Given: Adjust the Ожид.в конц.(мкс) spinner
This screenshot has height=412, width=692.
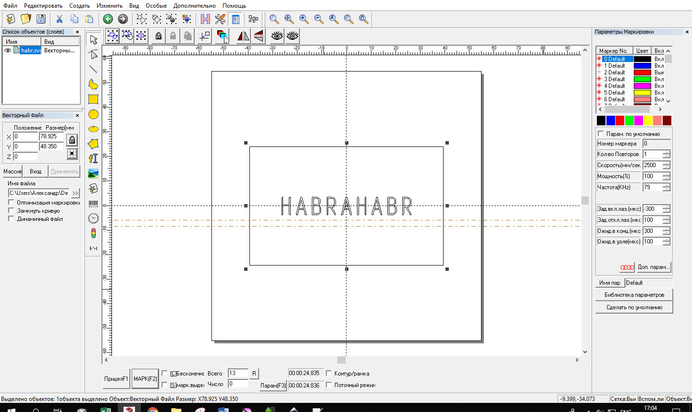Looking at the screenshot, I should pos(667,231).
